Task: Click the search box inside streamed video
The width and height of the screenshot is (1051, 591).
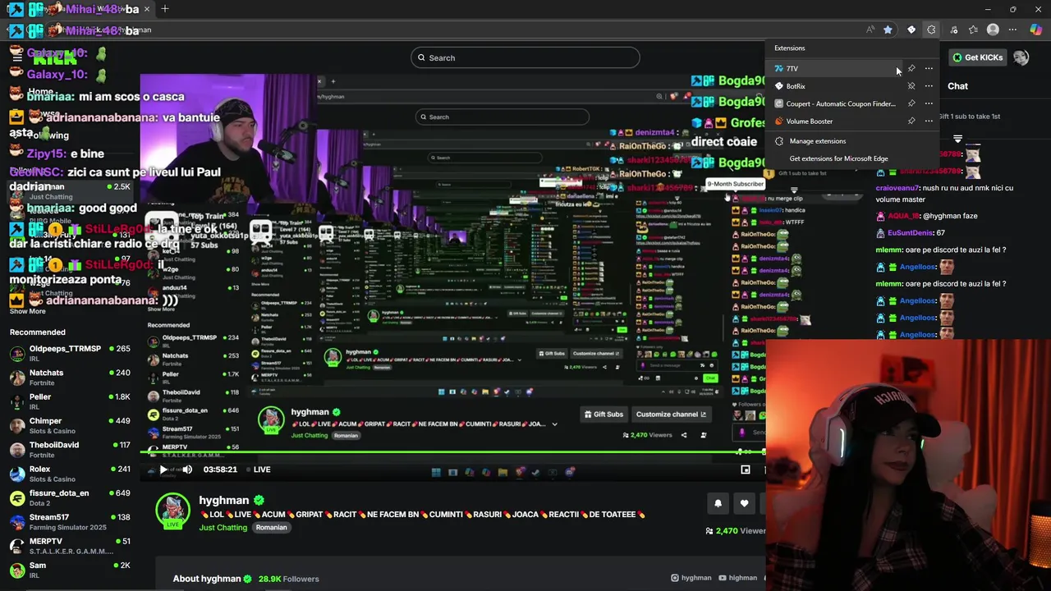Action: click(502, 117)
